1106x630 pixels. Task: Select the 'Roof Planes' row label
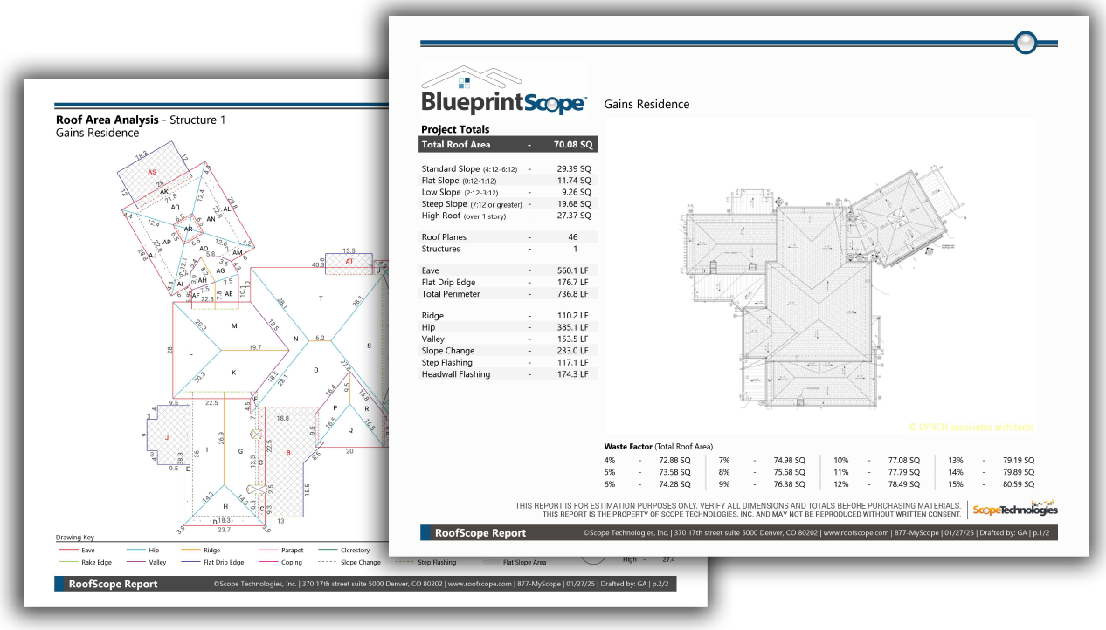coord(444,237)
